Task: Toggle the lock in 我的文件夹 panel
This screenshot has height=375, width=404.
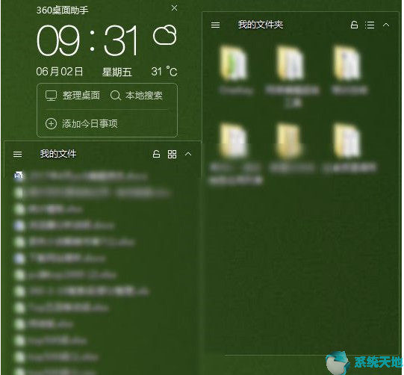Action: click(x=354, y=25)
